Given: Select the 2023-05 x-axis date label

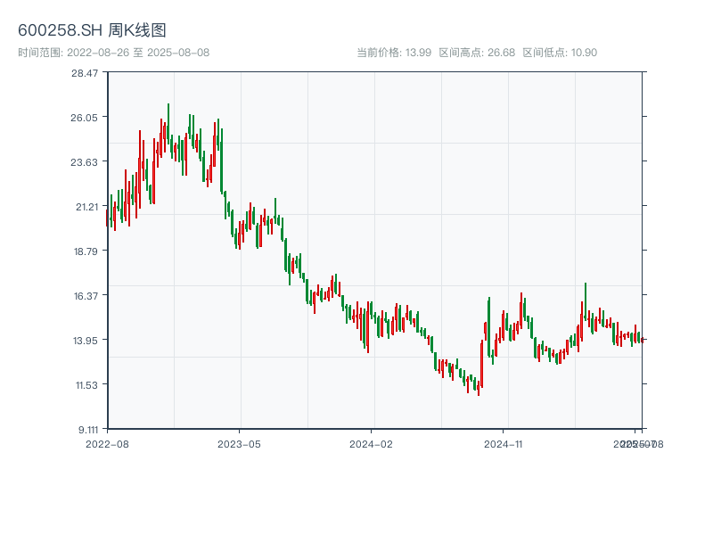Looking at the screenshot, I should point(240,443).
